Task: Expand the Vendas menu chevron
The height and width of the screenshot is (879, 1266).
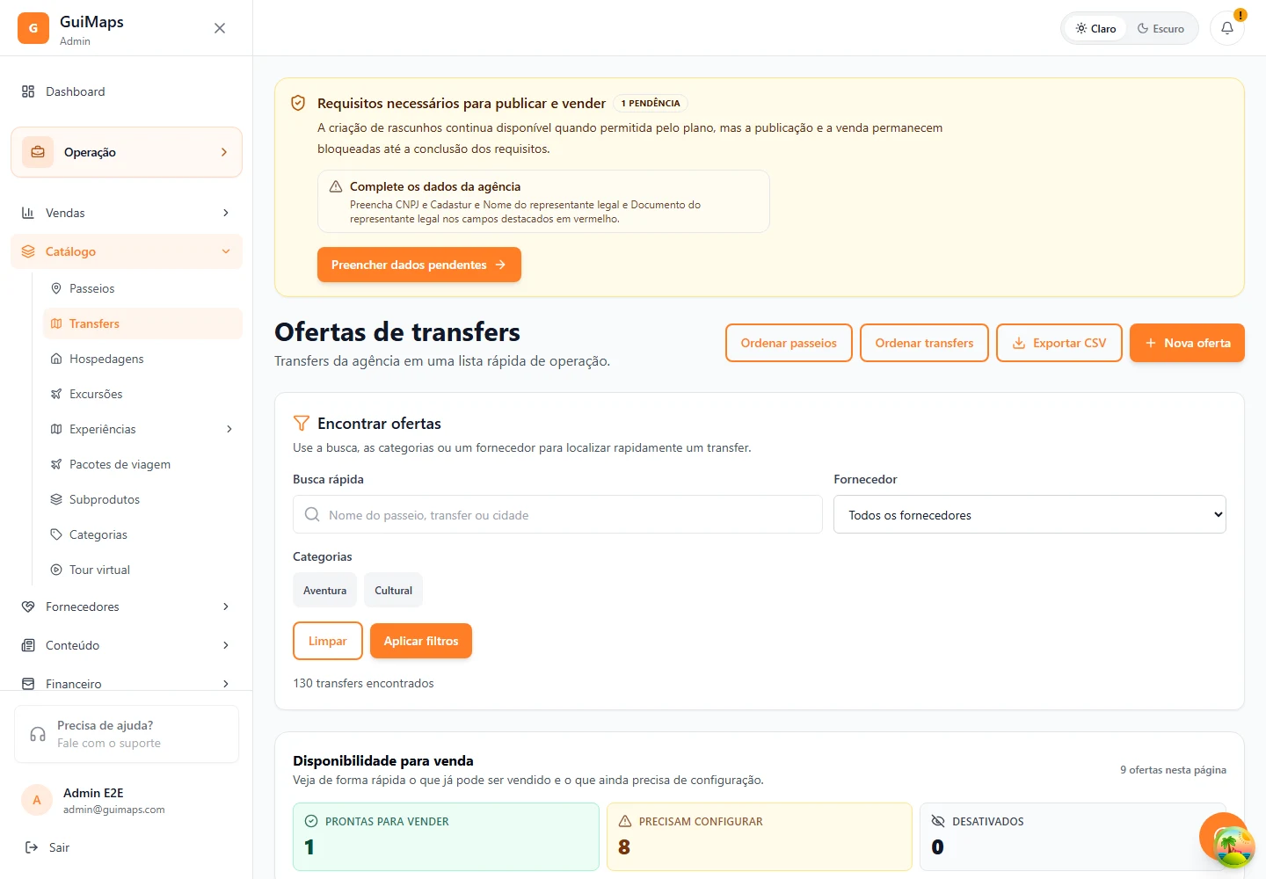Action: tap(226, 213)
